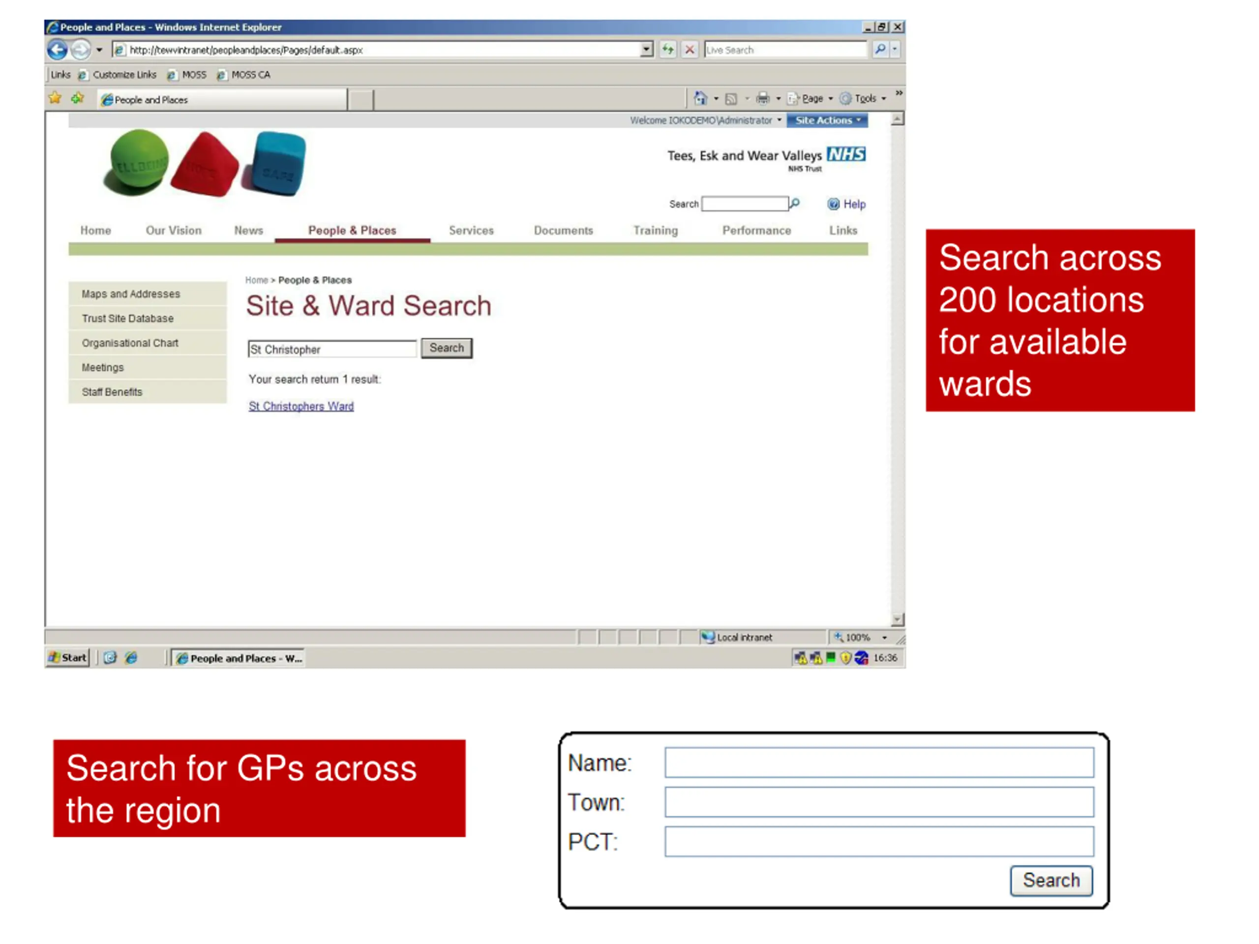The width and height of the screenshot is (1259, 944).
Task: Select the People & Places navigation tab
Action: pos(352,231)
